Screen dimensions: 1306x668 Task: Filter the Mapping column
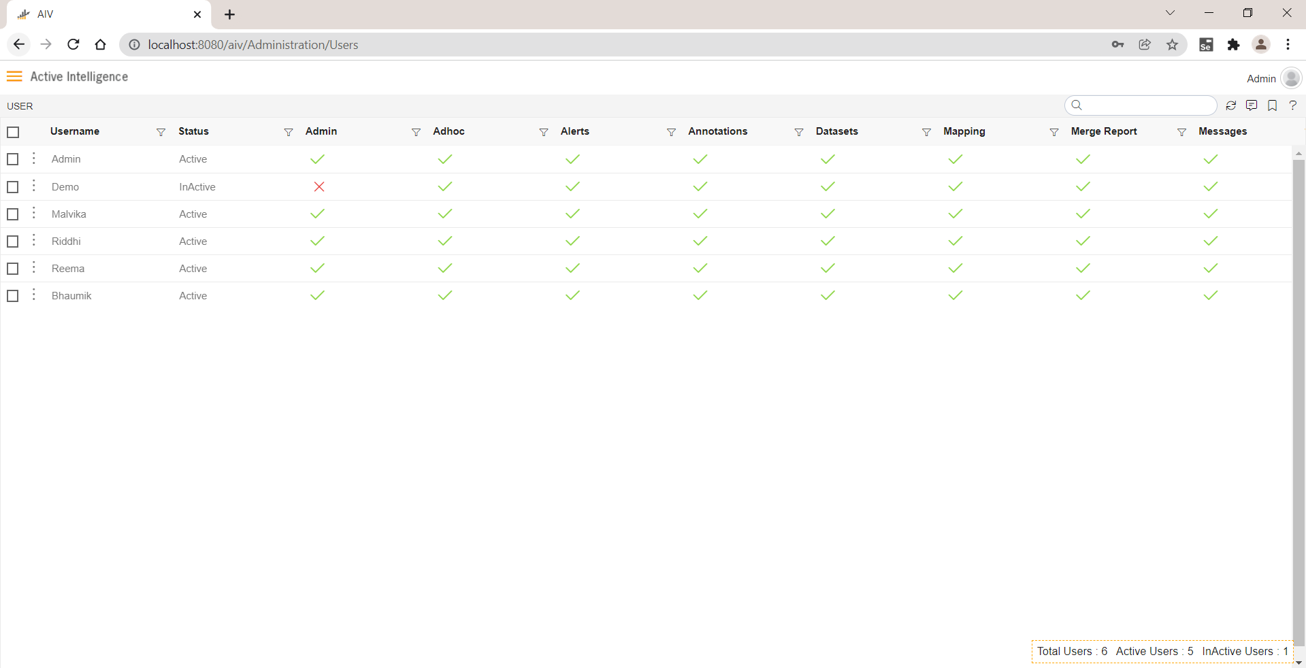[1054, 132]
